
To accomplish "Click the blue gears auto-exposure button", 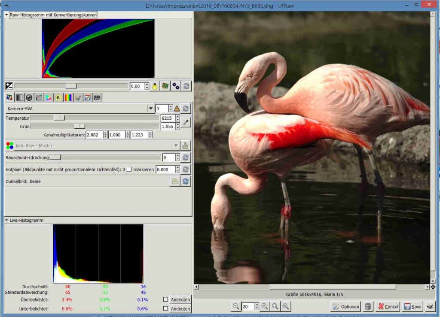I will point(176,86).
